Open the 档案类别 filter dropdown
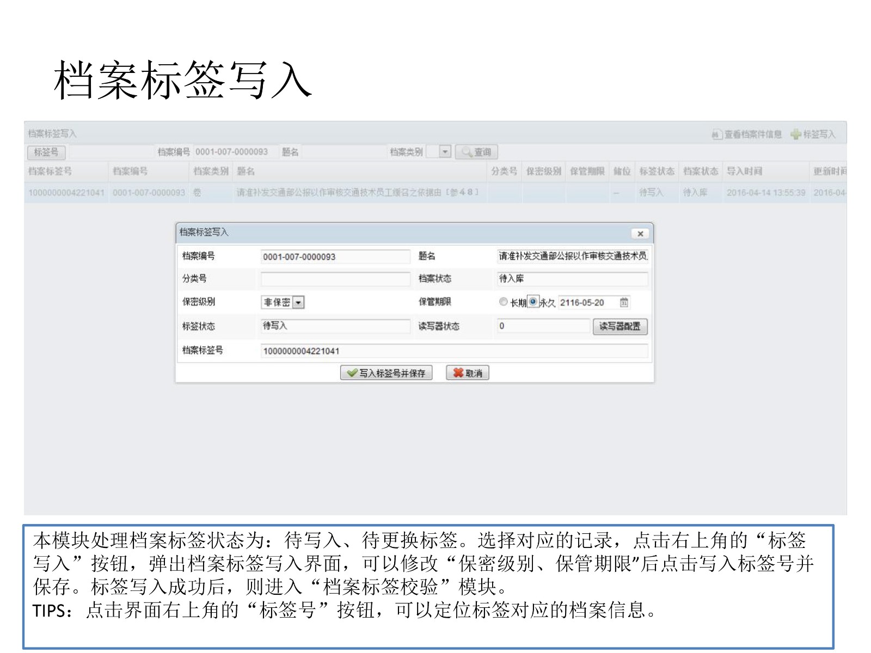The width and height of the screenshot is (871, 653). tap(445, 152)
